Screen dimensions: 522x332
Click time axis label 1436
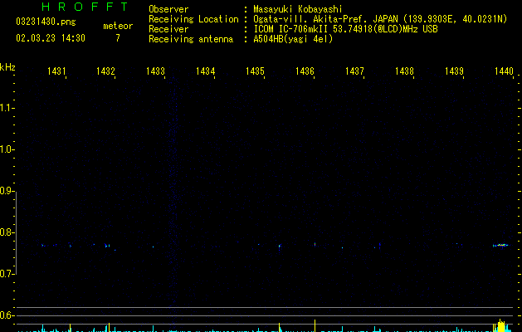305,71
